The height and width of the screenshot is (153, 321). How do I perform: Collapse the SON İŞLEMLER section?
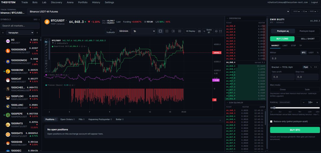click(227, 102)
